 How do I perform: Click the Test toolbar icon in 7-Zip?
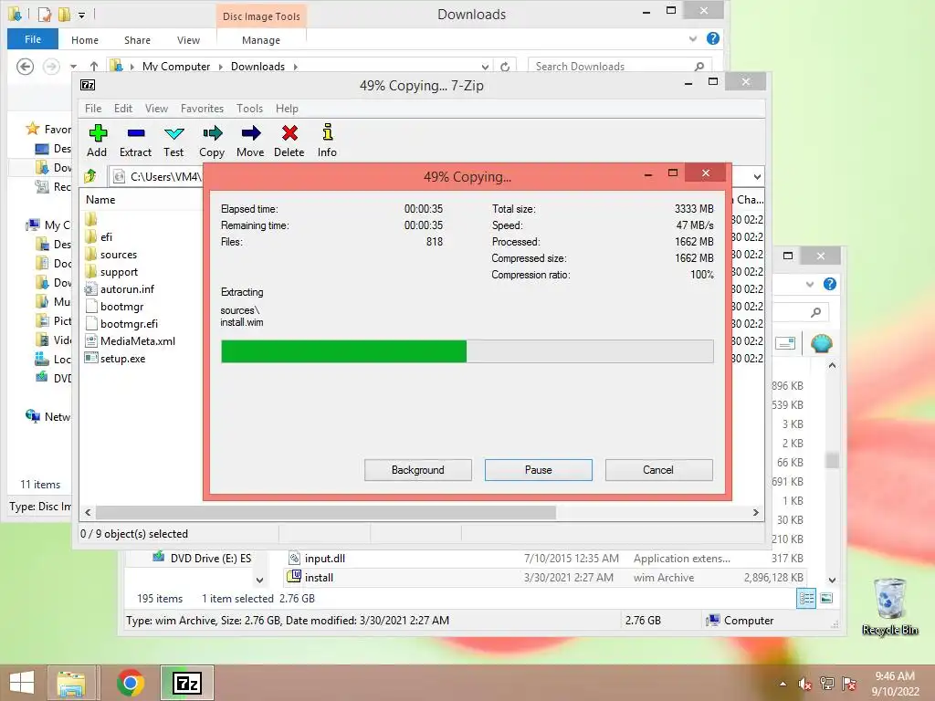pyautogui.click(x=173, y=141)
